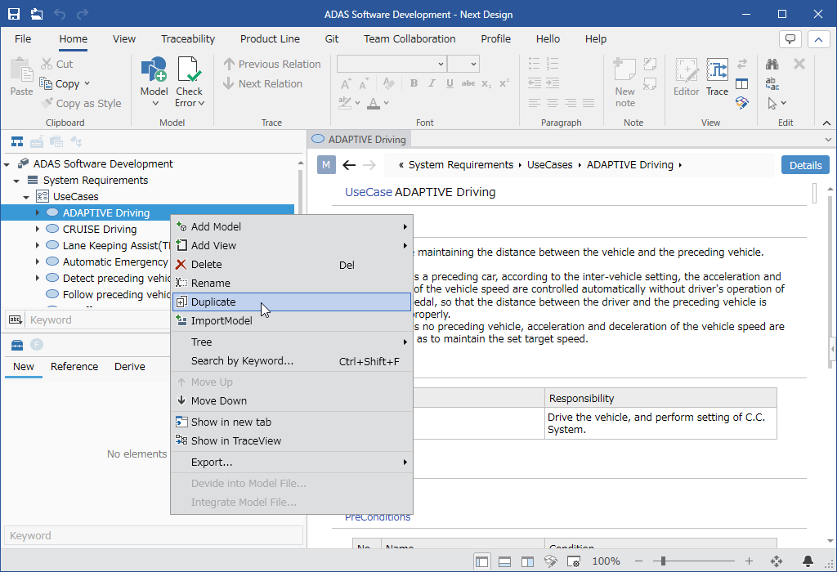Click the back arrow beside the breadcrumb
The width and height of the screenshot is (837, 572).
pos(349,165)
